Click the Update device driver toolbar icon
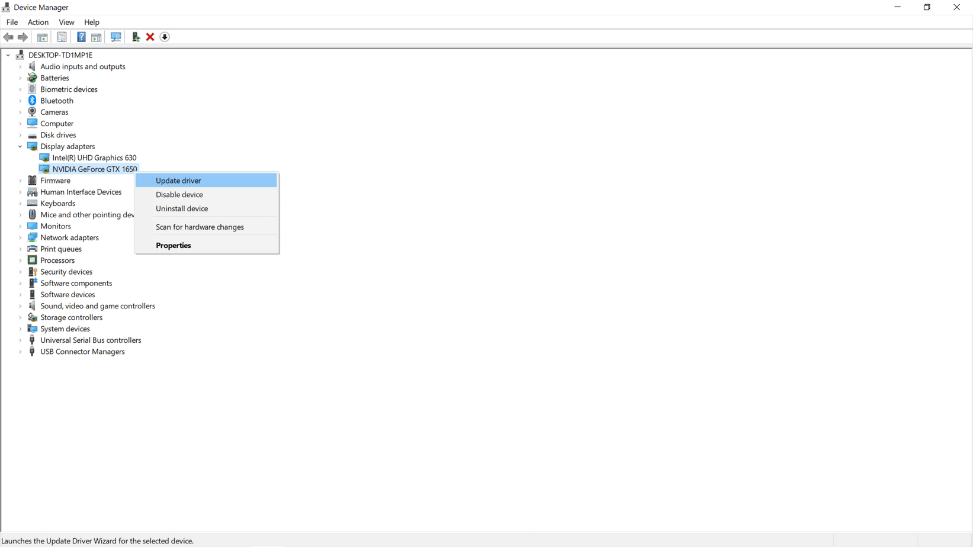 (136, 37)
